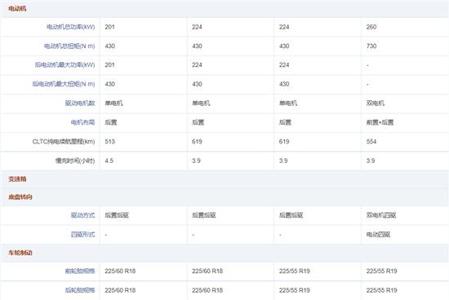Select the 底盘转向 section header
The width and height of the screenshot is (449, 300).
pos(20,196)
